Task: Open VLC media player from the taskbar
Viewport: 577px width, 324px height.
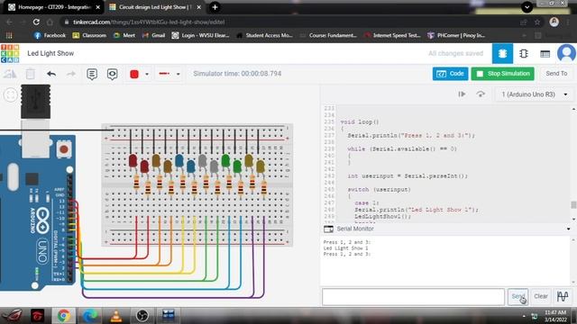Action: [x=116, y=316]
